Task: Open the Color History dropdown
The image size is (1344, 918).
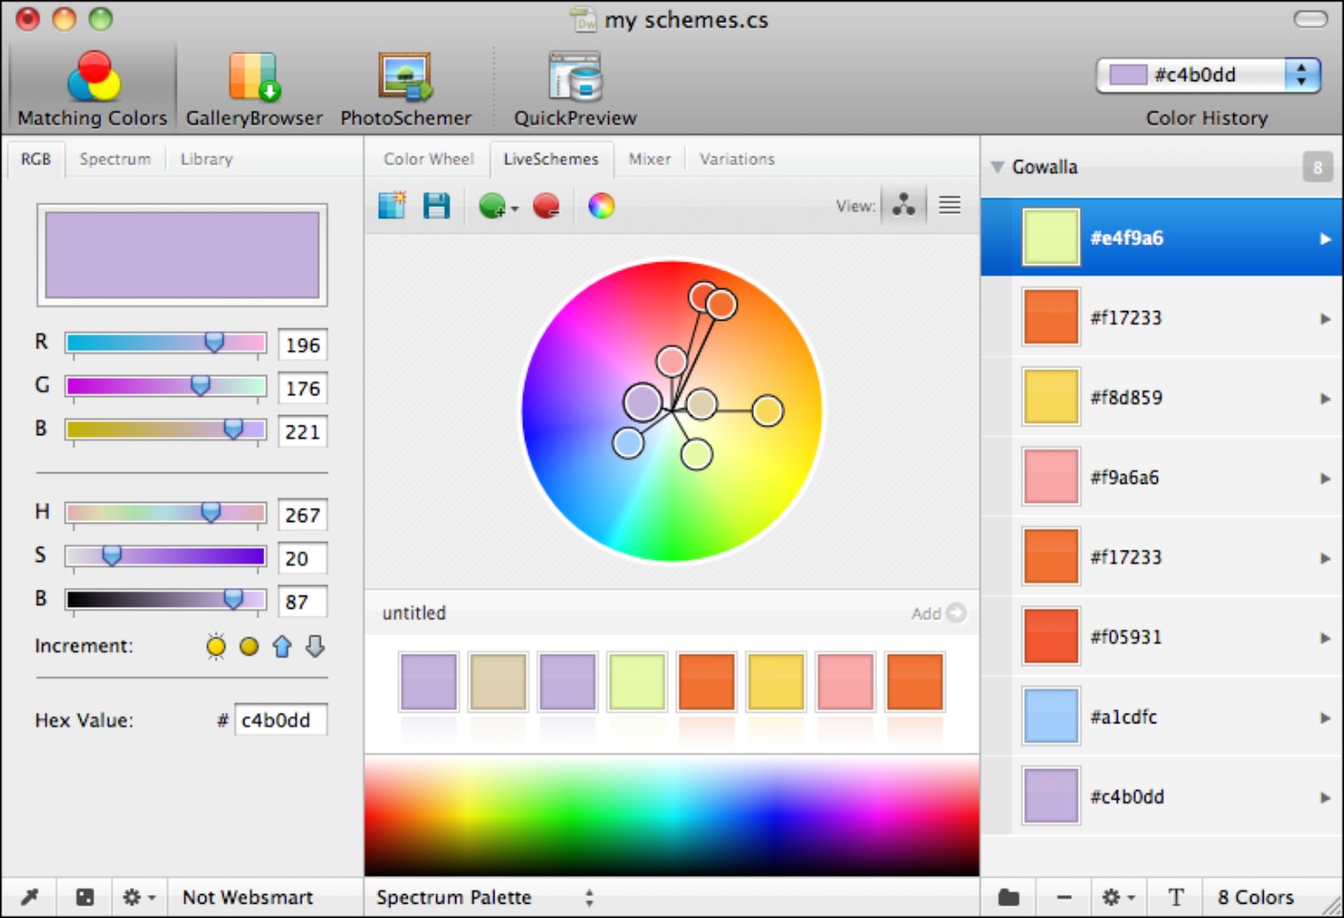Action: [x=1302, y=75]
